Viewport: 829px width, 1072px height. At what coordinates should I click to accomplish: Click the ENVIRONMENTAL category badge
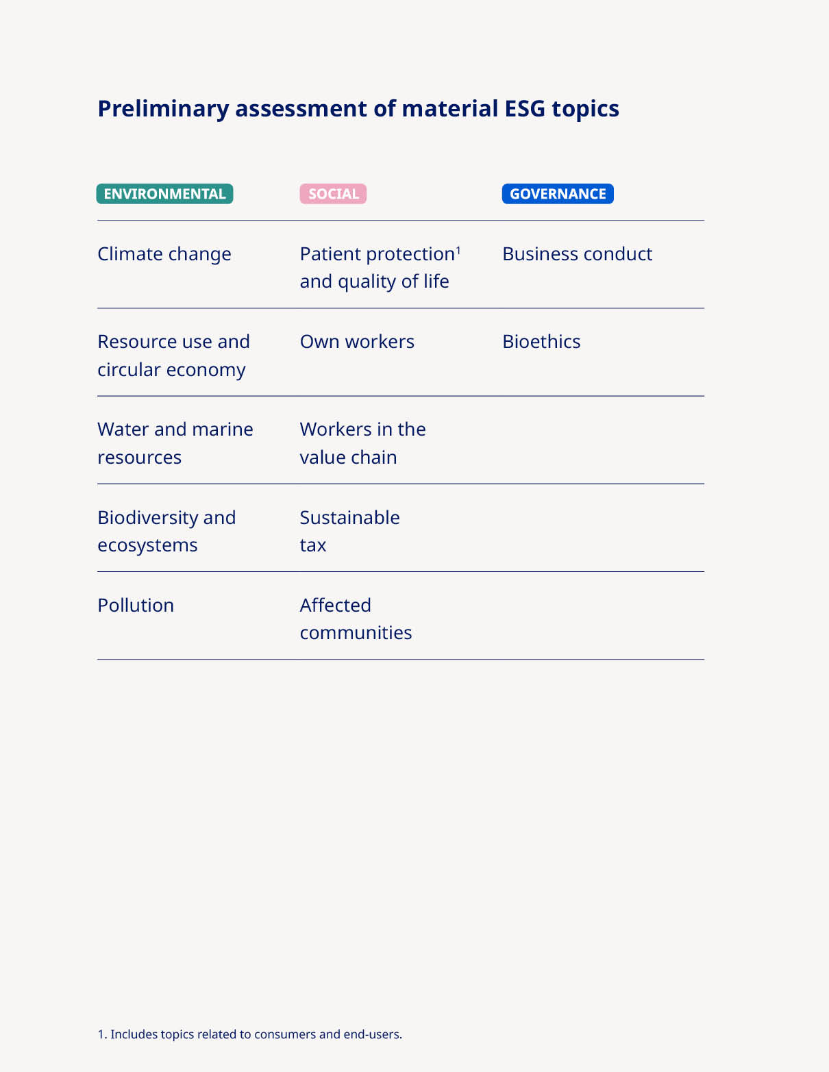(164, 194)
